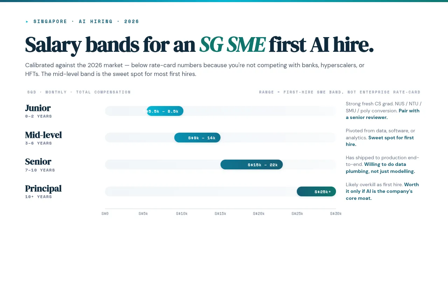Click the Principal role heading
The width and height of the screenshot is (448, 287).
[x=43, y=189]
